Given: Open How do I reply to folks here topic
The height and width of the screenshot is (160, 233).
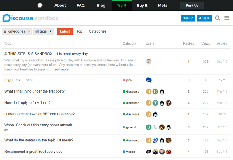Looking at the screenshot, I should click(x=27, y=103).
